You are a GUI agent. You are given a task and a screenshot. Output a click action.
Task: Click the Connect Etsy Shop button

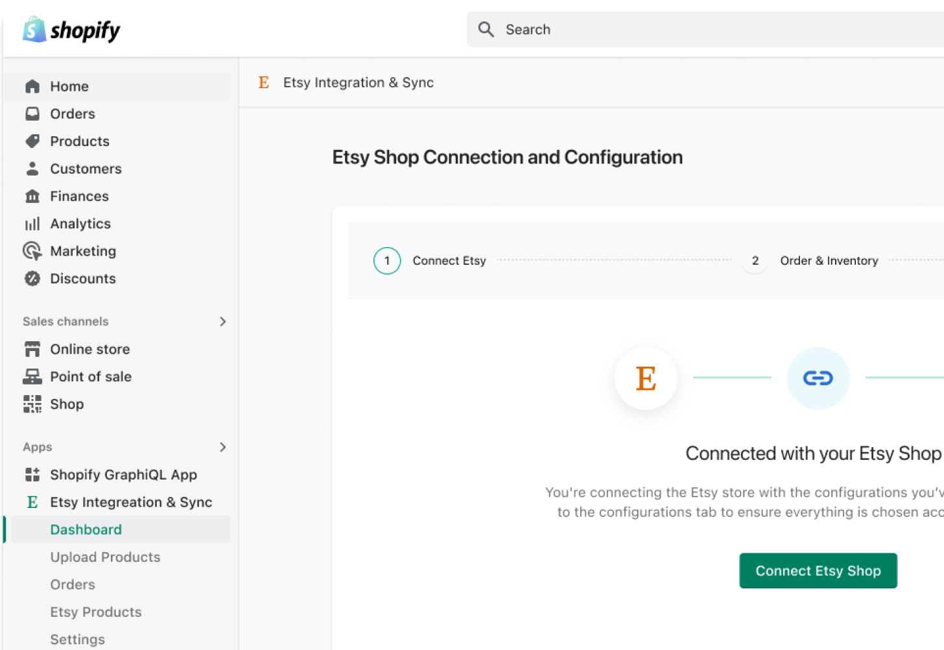click(818, 571)
